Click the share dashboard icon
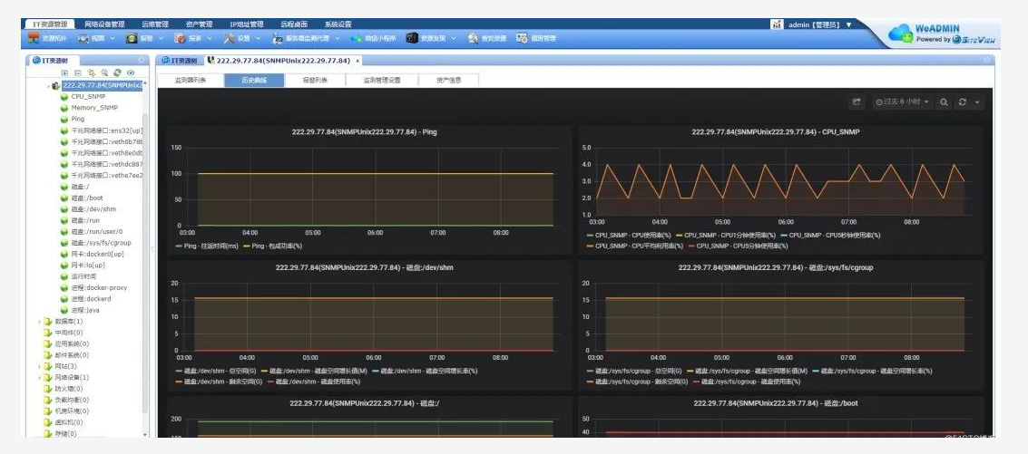 click(x=856, y=102)
